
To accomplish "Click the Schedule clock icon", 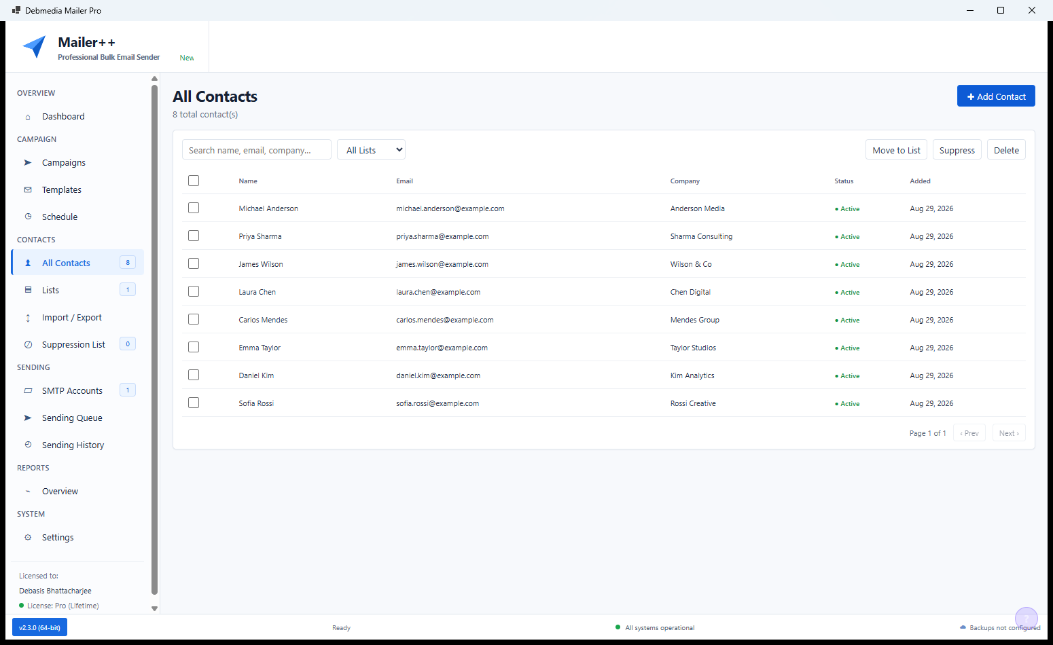I will [28, 217].
